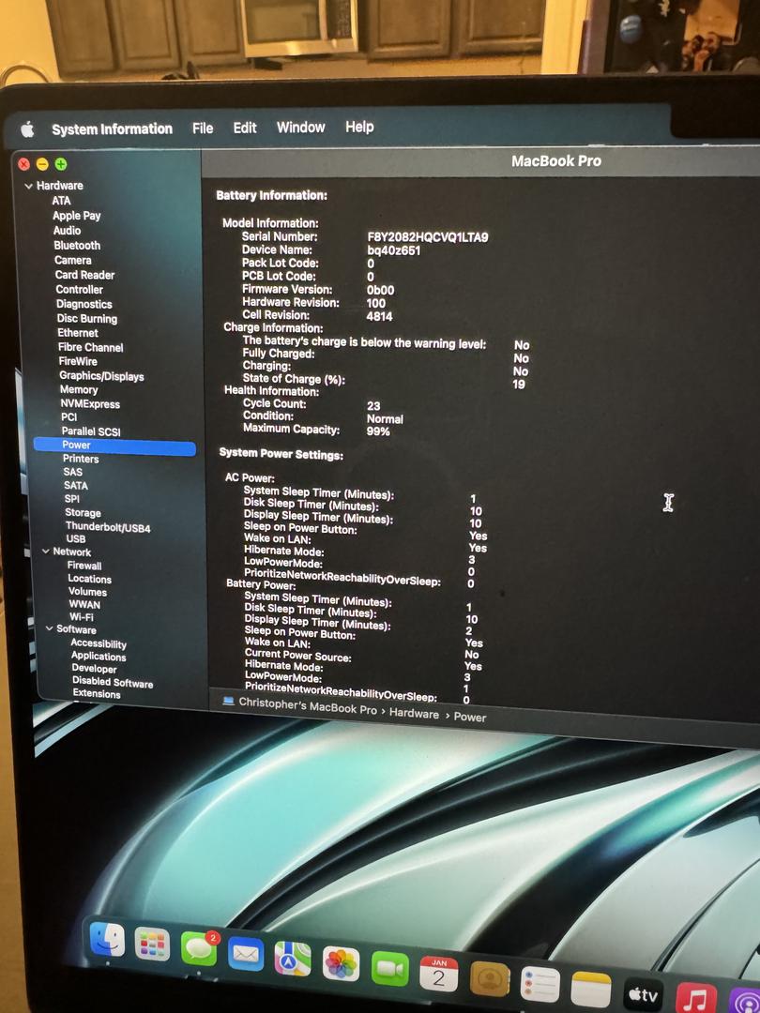Launch Photos from the Dock
Viewport: 760px width, 1013px height.
[341, 964]
